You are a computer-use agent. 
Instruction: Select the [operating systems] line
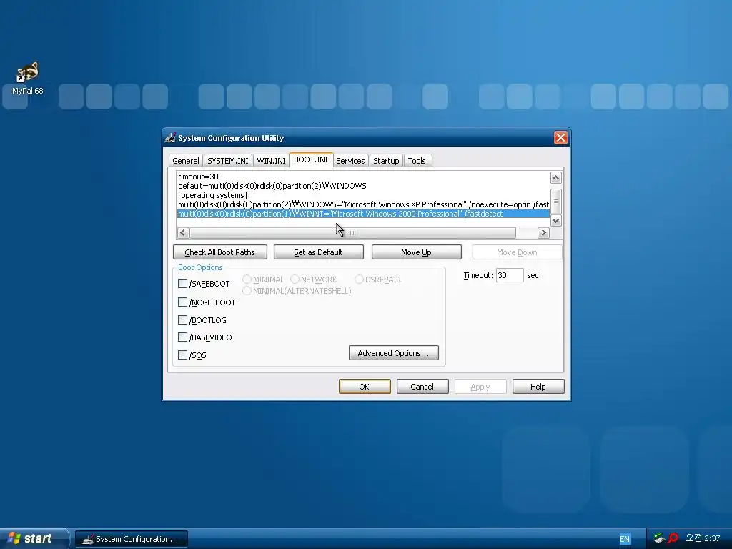coord(363,195)
